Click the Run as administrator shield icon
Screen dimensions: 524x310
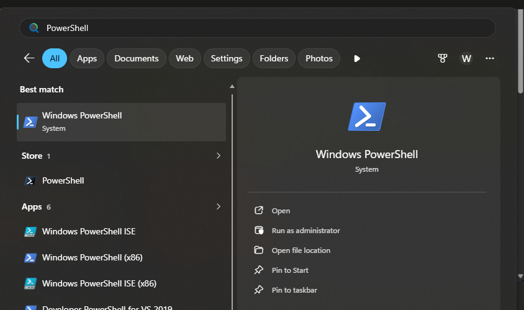click(259, 230)
